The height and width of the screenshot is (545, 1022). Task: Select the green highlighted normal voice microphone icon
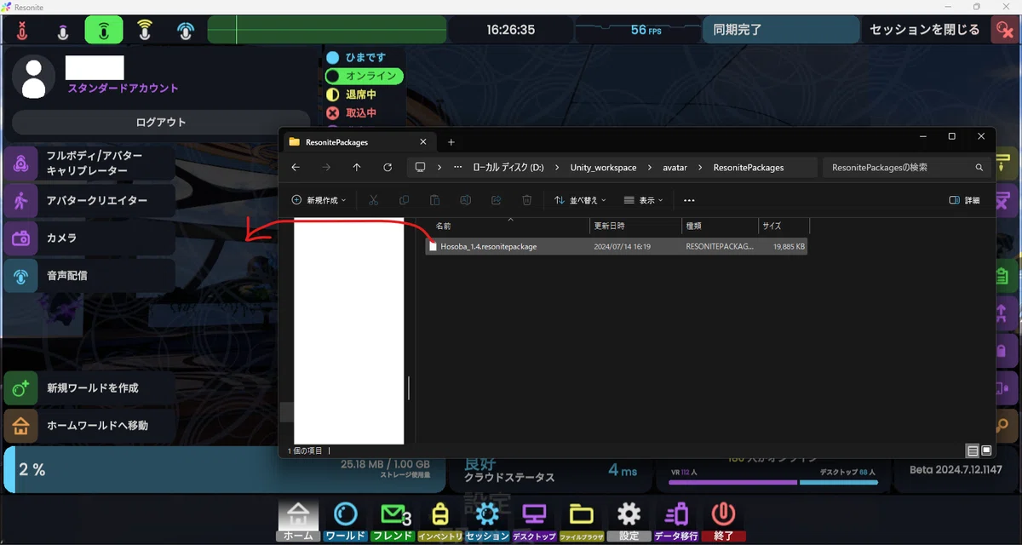point(104,30)
